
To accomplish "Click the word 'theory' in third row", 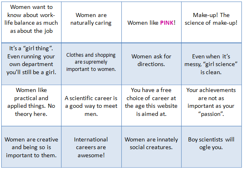I will tap(23, 114).
